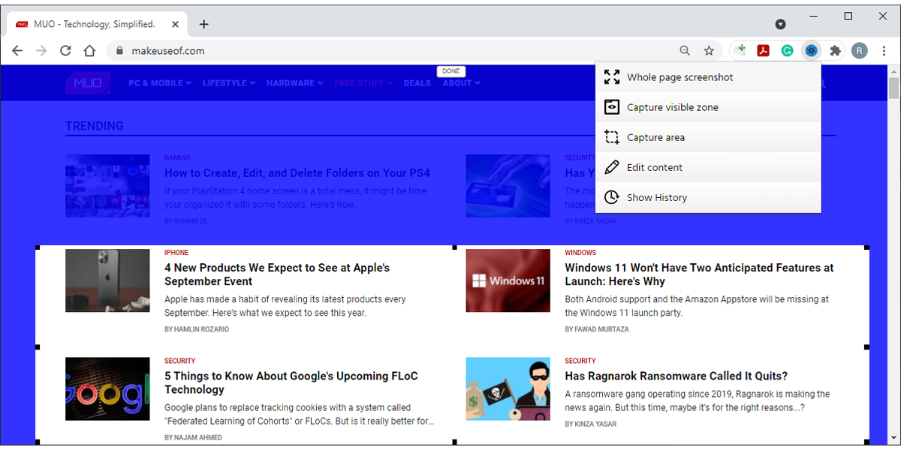Open the Grammarly extension

787,50
